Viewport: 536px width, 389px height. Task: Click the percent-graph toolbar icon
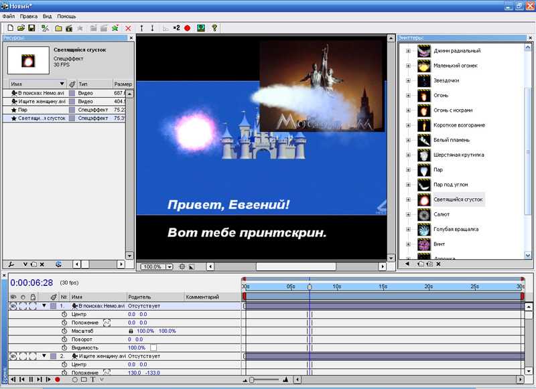tap(45, 28)
